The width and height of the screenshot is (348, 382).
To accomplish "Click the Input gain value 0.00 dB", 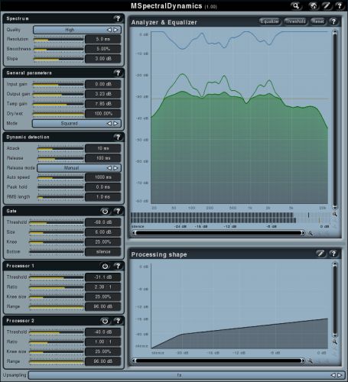I will pyautogui.click(x=103, y=84).
